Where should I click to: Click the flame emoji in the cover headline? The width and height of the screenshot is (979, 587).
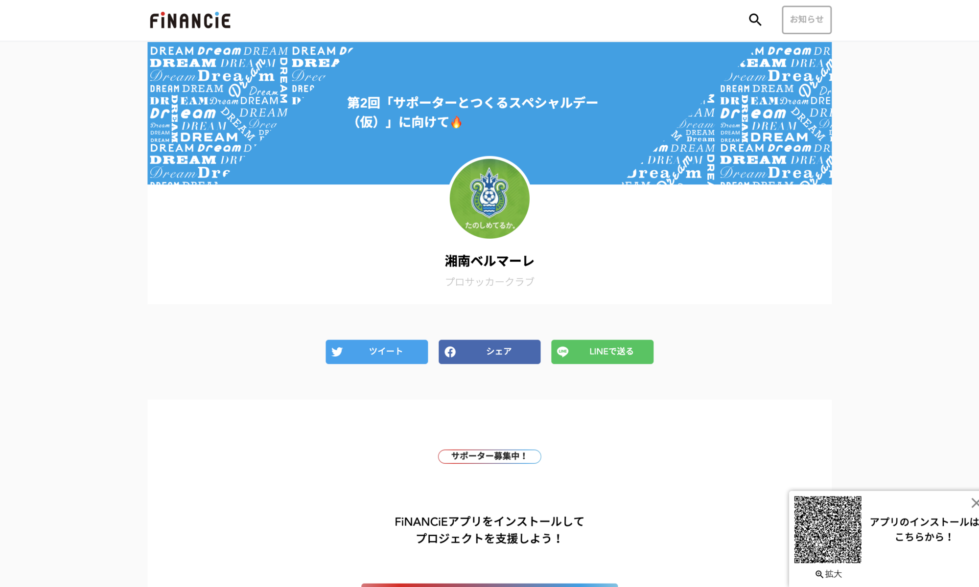[456, 122]
